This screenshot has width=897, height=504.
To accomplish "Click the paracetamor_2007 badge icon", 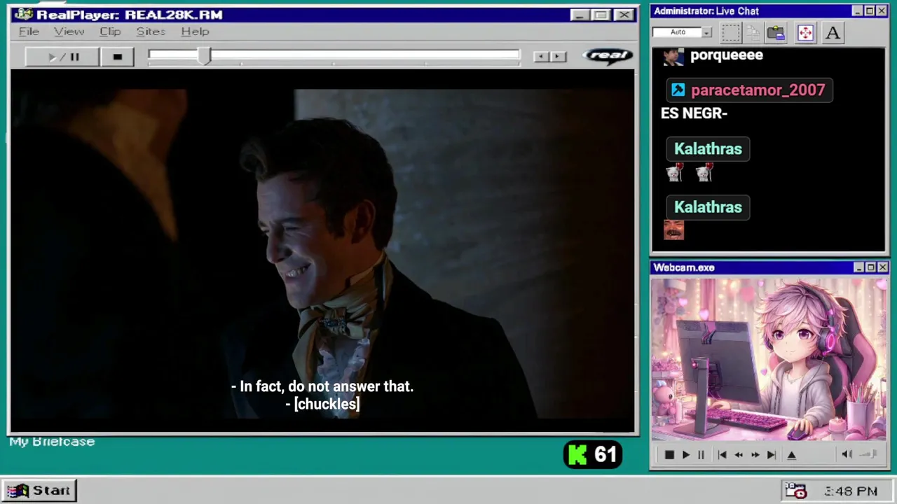I will (x=678, y=90).
